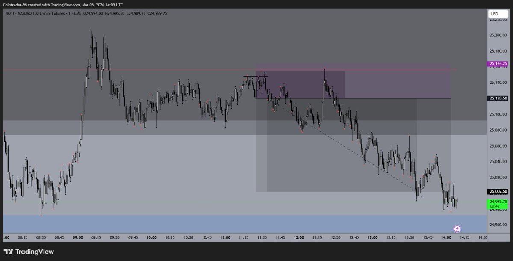Click the 13:15 time axis label

click(x=391, y=237)
